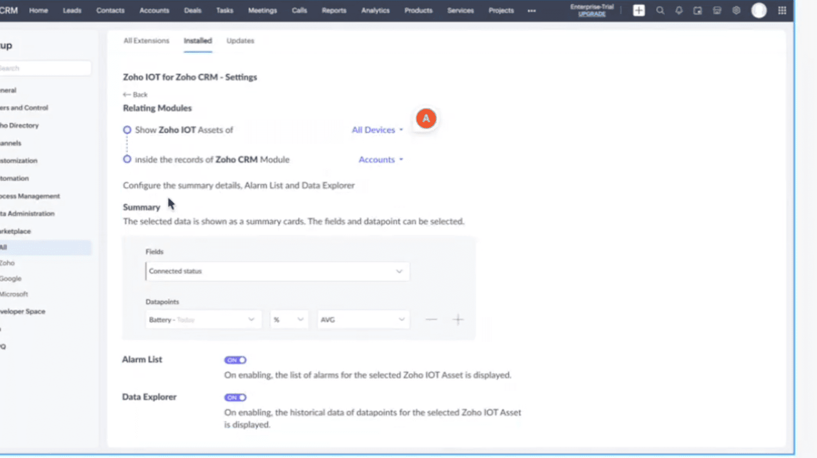Select Microsoft under Marketplace
This screenshot has height=458, width=817.
(x=14, y=294)
